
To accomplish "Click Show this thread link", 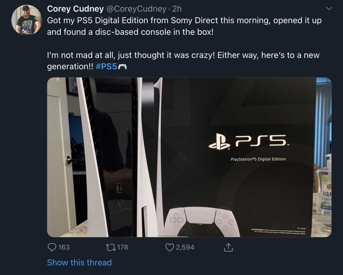I will pyautogui.click(x=79, y=263).
